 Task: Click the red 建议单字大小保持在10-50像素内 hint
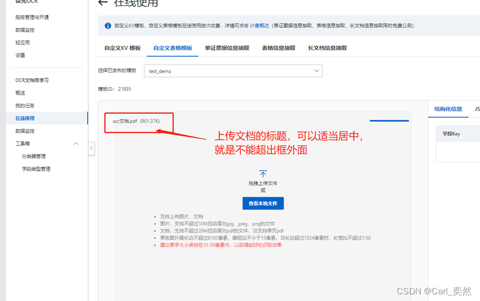pyautogui.click(x=221, y=245)
